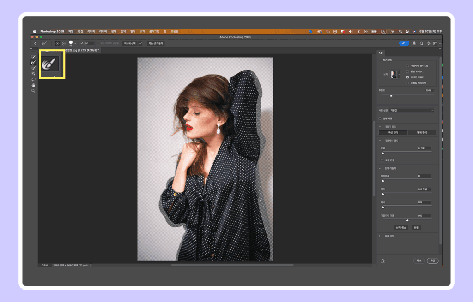Click the add-to-selection plus brush mode
Image resolution: width=473 pixels, height=302 pixels.
[57, 43]
